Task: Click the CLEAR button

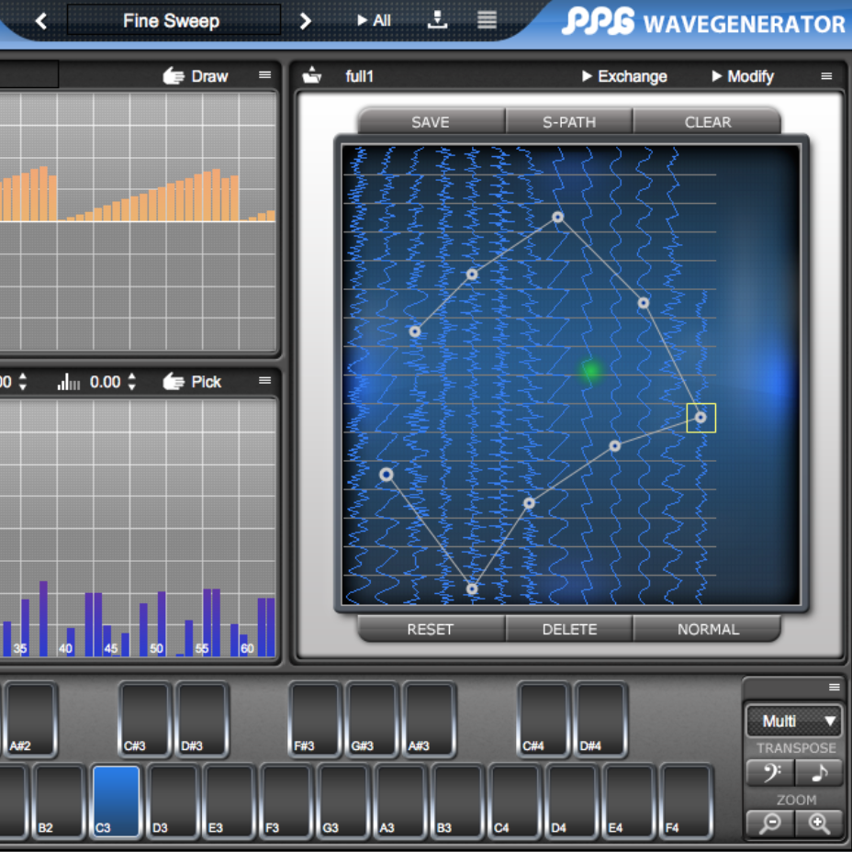Action: (x=707, y=121)
